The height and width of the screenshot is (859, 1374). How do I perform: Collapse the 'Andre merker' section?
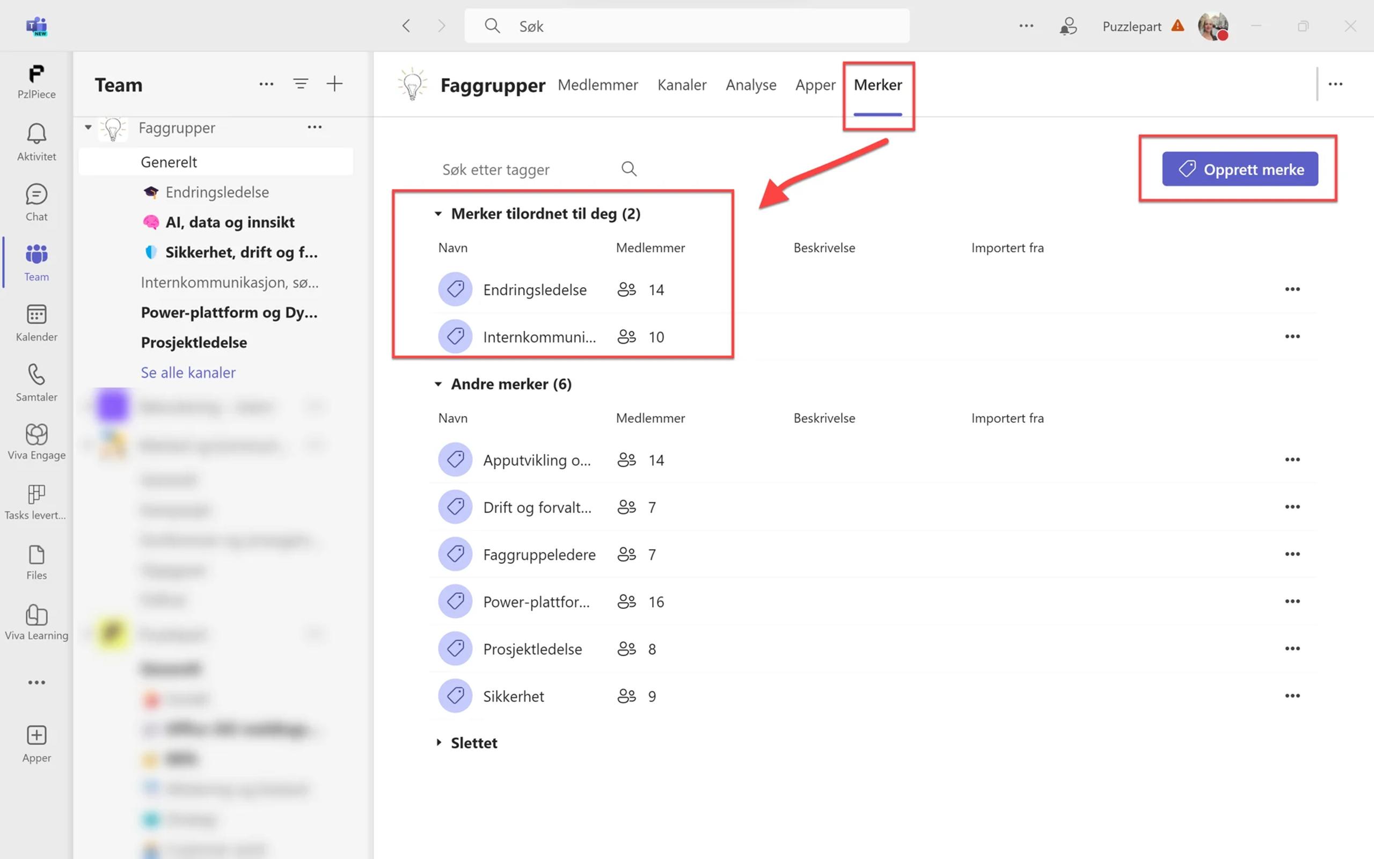coord(438,384)
